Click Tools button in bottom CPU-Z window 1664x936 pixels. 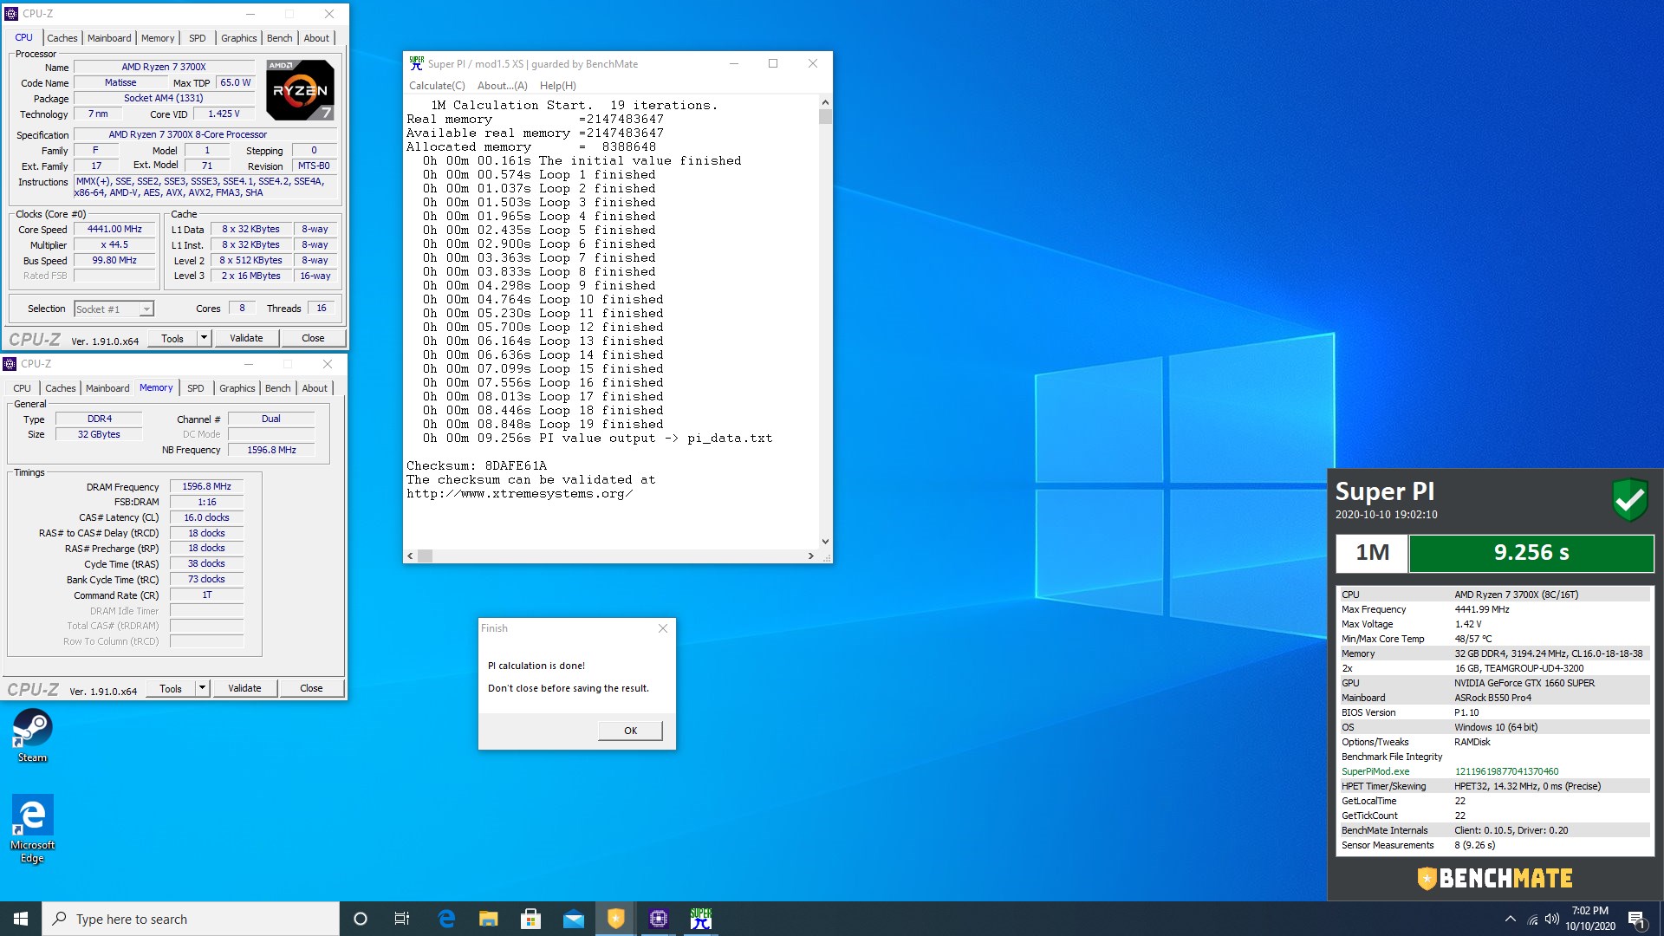point(171,688)
